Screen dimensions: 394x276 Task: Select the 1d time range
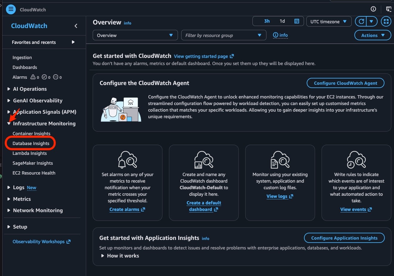[282, 21]
